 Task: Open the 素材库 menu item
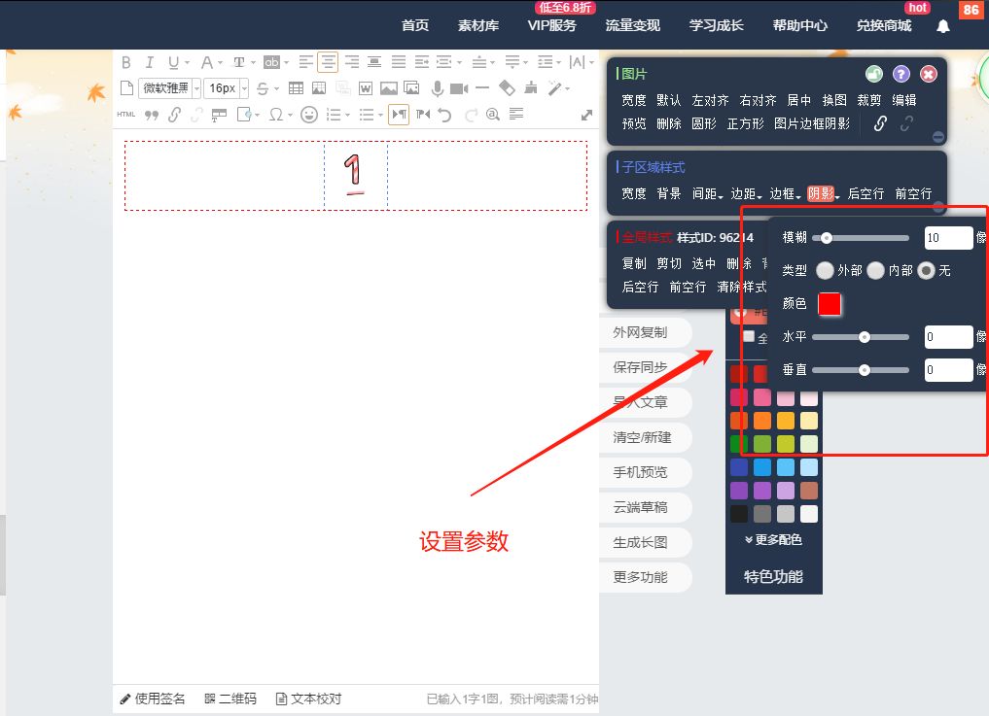[477, 26]
